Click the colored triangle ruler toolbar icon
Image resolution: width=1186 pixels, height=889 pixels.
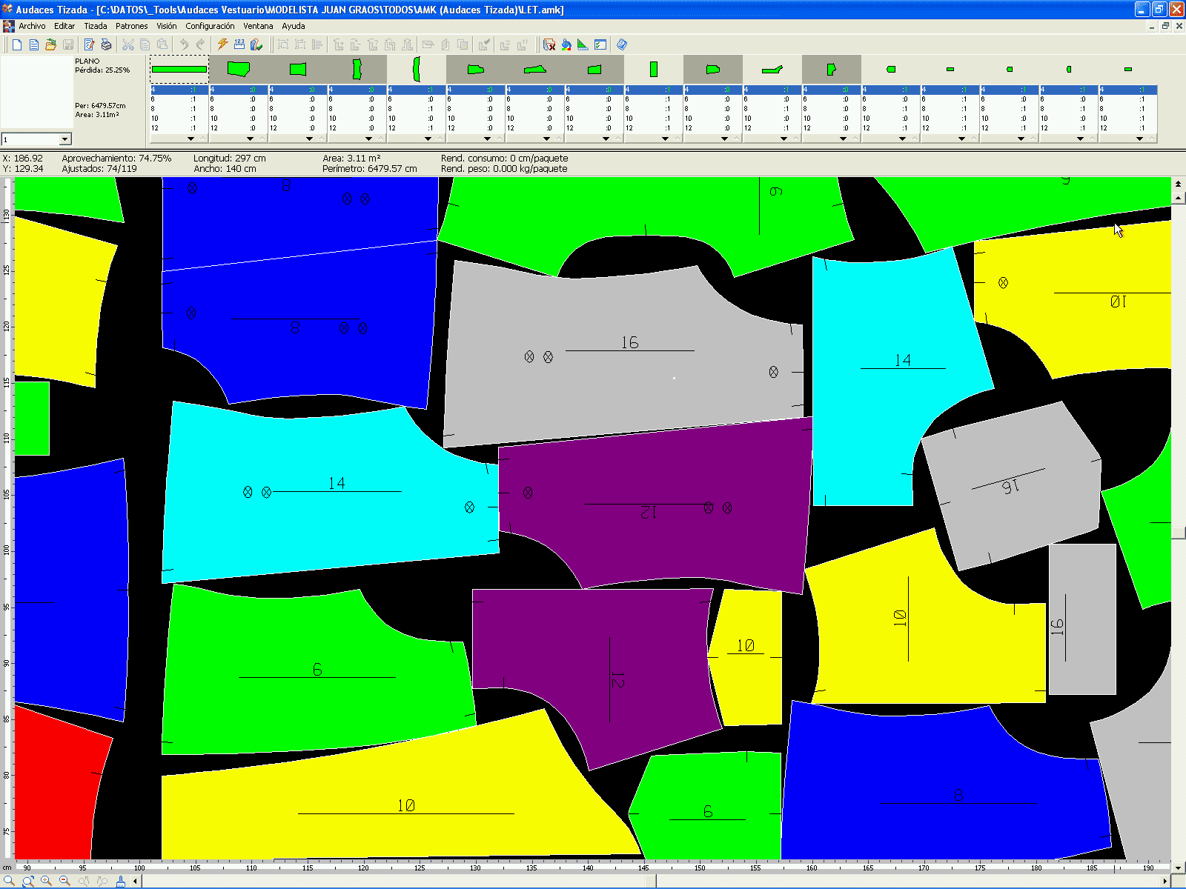583,45
